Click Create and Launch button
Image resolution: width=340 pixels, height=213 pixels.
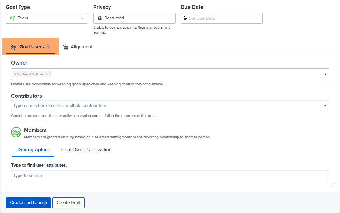pos(28,202)
